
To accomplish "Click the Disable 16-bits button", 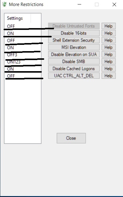I will (74, 33).
